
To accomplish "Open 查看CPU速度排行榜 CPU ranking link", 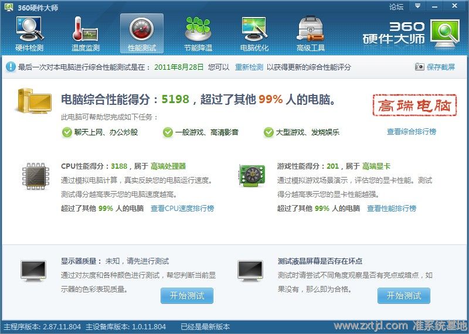I will (182, 209).
